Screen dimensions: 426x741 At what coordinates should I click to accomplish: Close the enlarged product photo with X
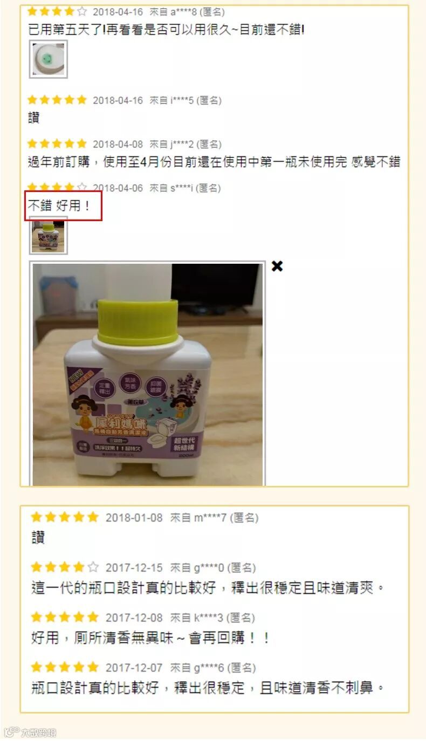277,266
